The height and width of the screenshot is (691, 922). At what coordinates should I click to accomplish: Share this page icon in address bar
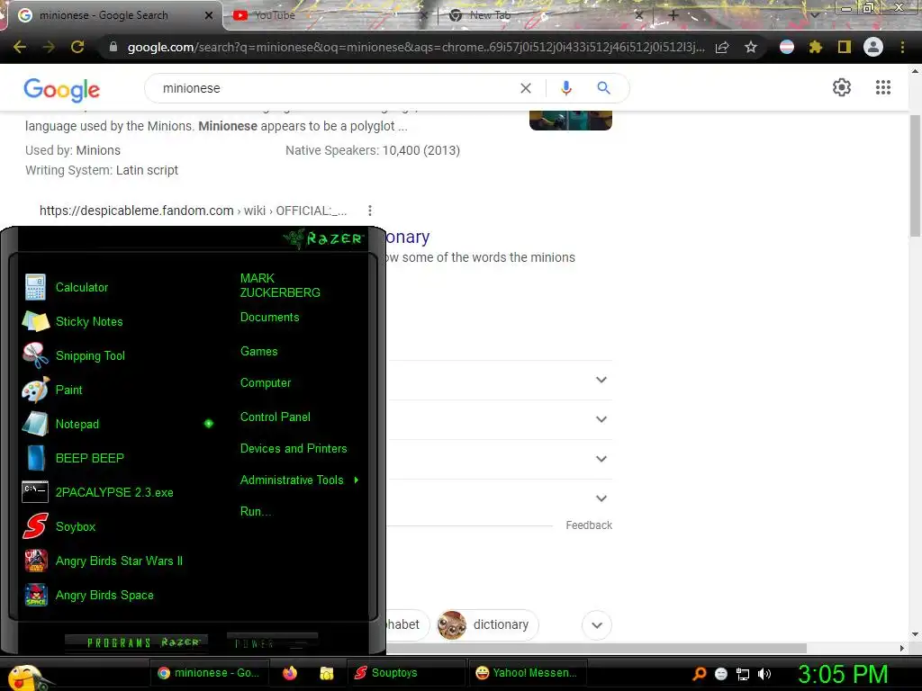[x=722, y=47]
